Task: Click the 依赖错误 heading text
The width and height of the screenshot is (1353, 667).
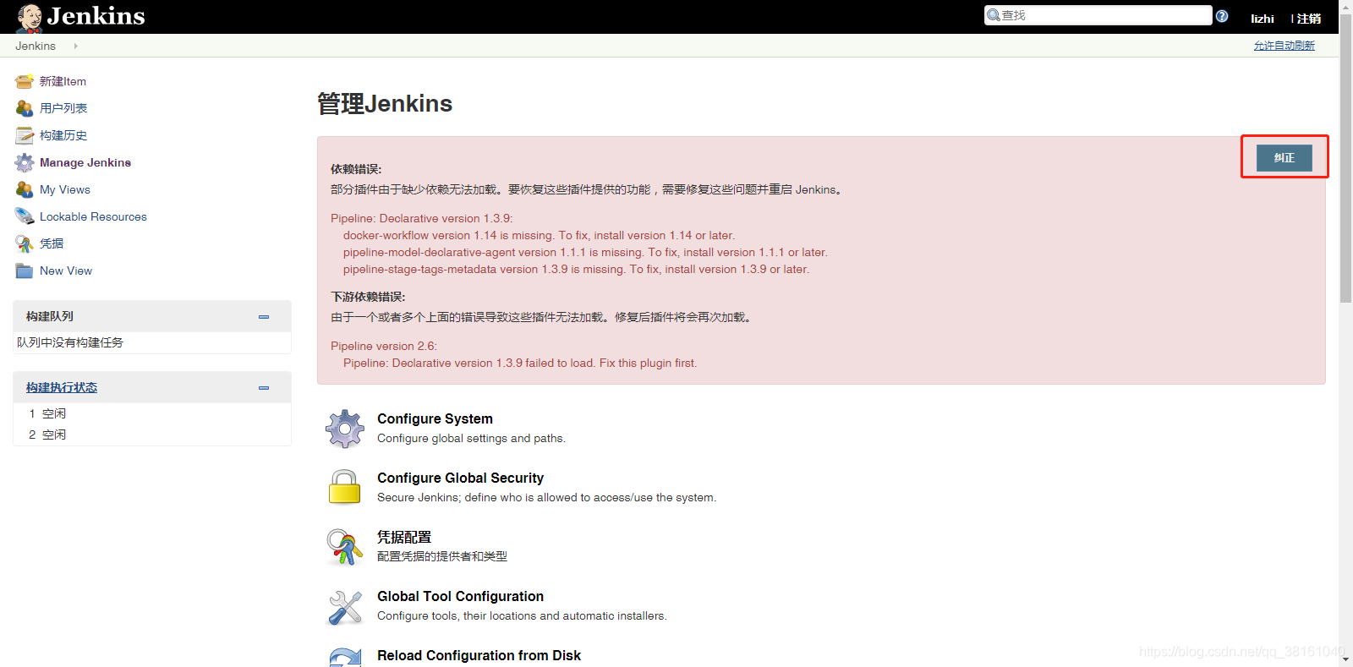Action: tap(356, 169)
